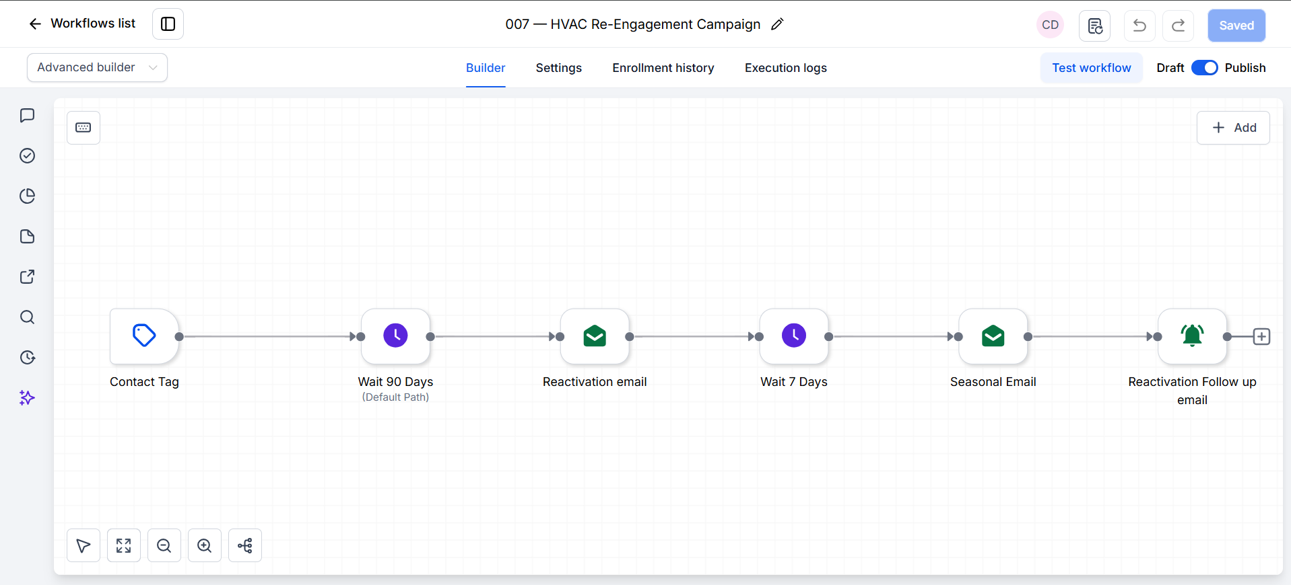Click the CD user avatar
The image size is (1291, 585).
(1050, 25)
